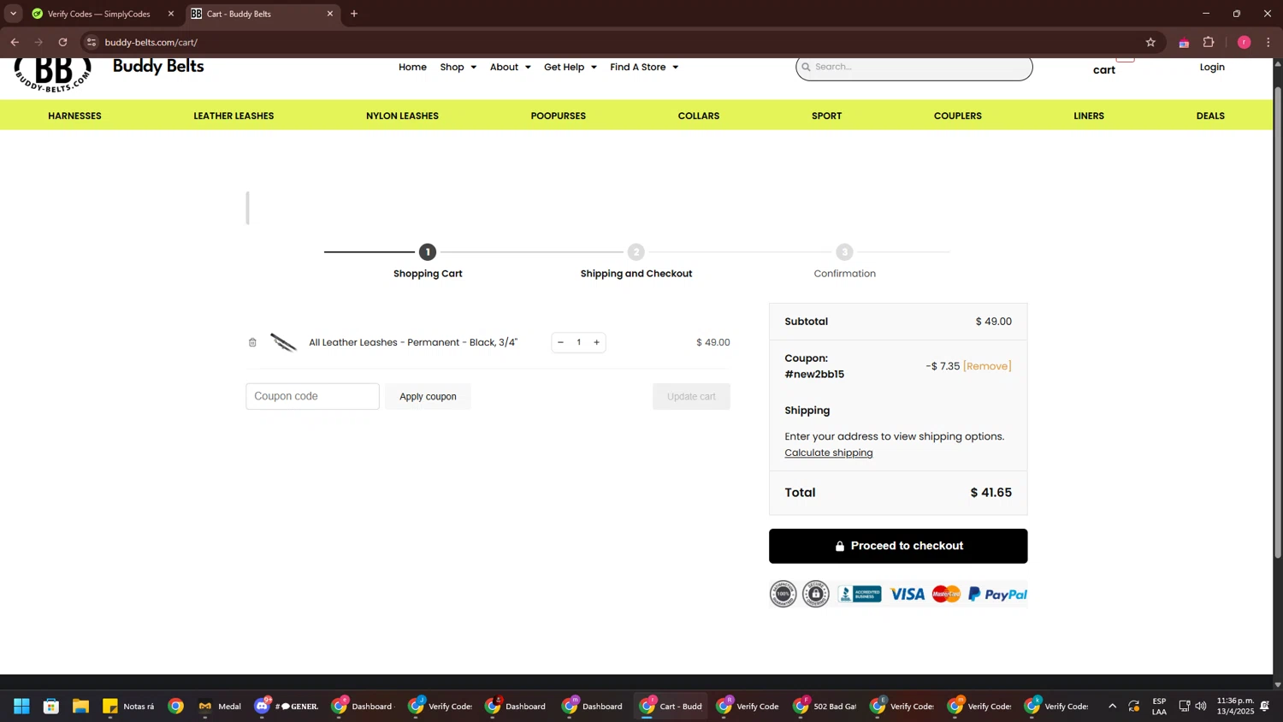The height and width of the screenshot is (722, 1283).
Task: Click the 100% guarantee seal badge
Action: (783, 594)
